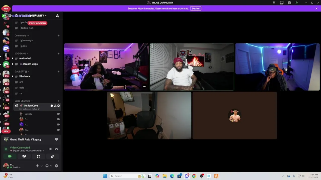321x180 pixels.
Task: Collapse the Voice Channels category
Action: click(x=24, y=101)
